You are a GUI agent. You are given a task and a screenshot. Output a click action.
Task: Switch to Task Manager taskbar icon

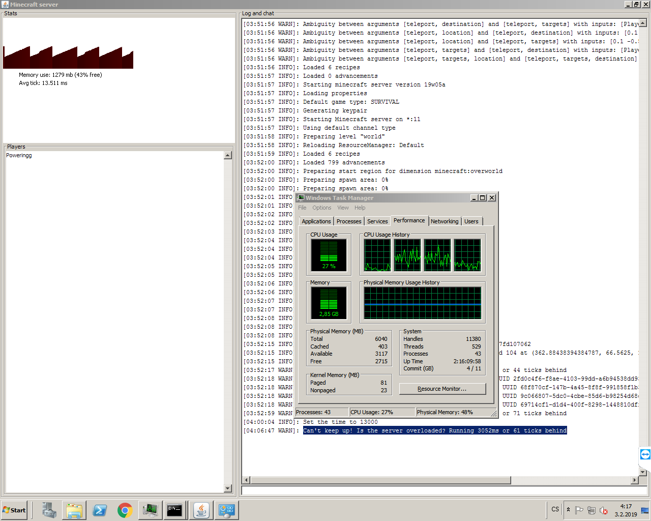(x=150, y=510)
